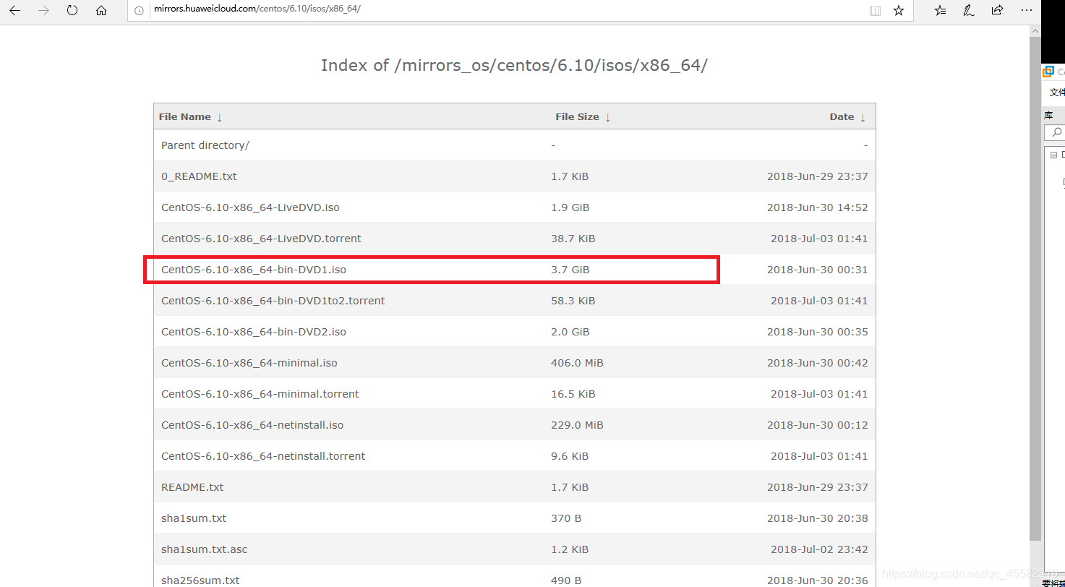Click the browser Back arrow

14,11
